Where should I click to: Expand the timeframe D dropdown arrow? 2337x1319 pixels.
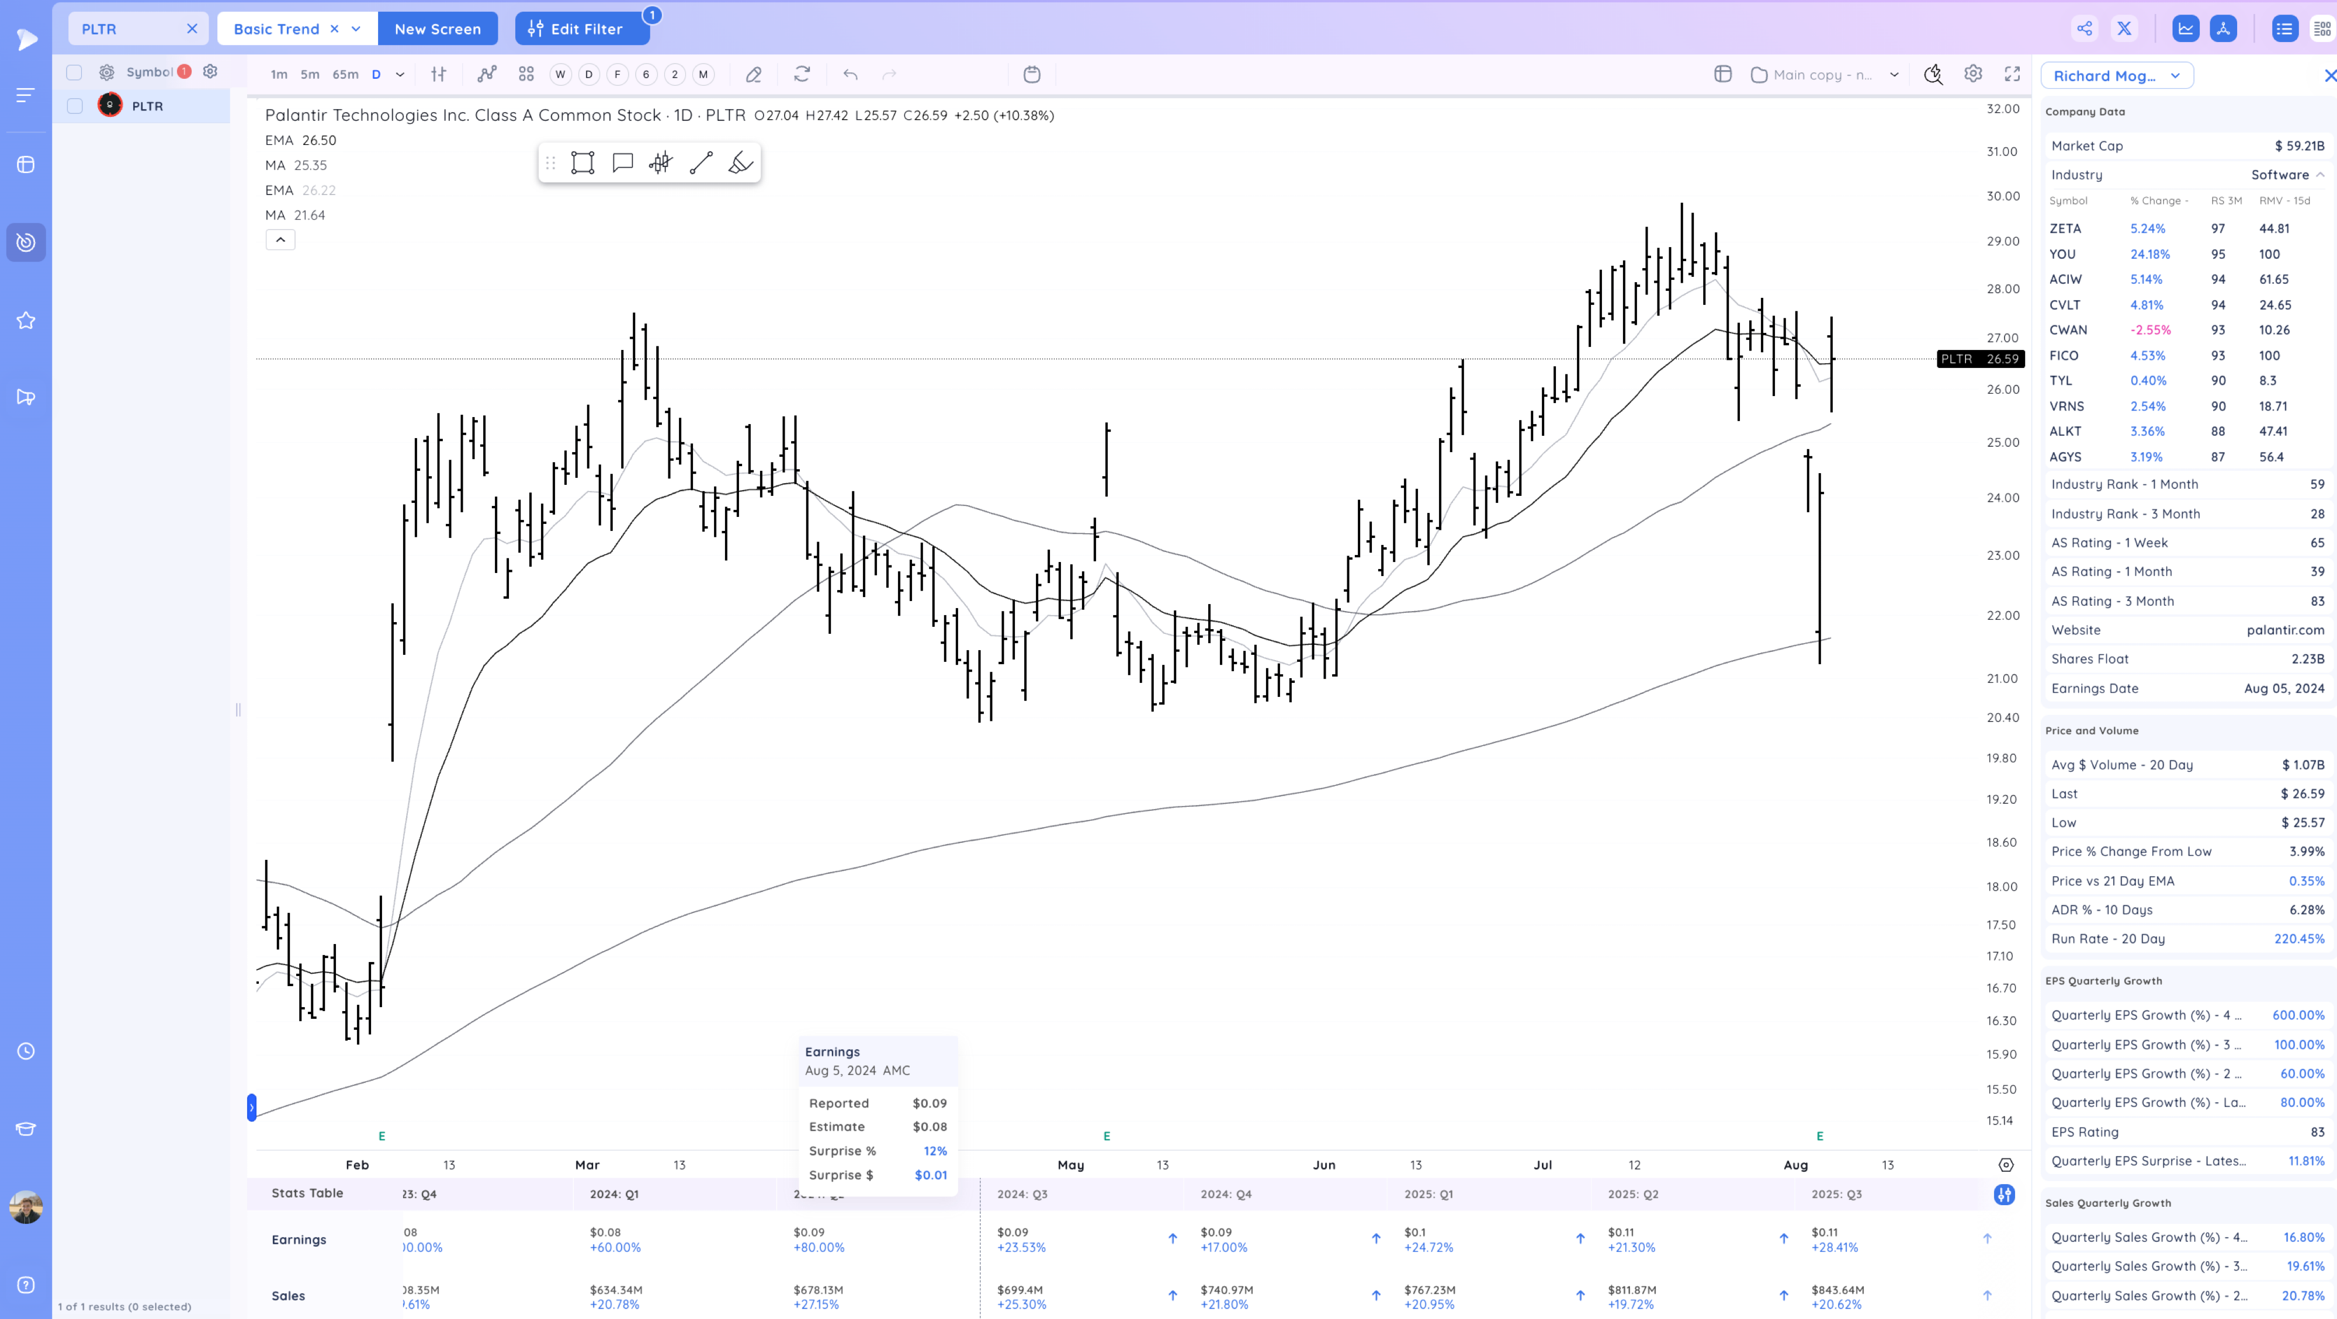[400, 74]
